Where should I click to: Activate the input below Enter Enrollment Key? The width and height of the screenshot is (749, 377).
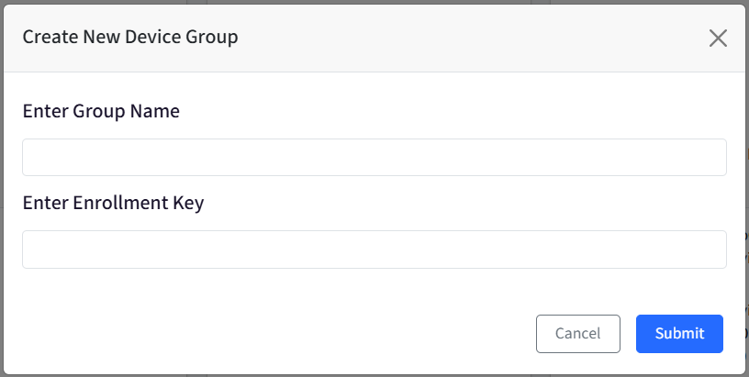(x=374, y=249)
